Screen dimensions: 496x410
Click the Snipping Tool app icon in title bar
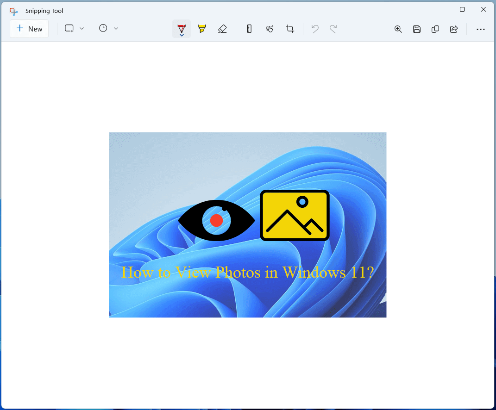click(13, 11)
